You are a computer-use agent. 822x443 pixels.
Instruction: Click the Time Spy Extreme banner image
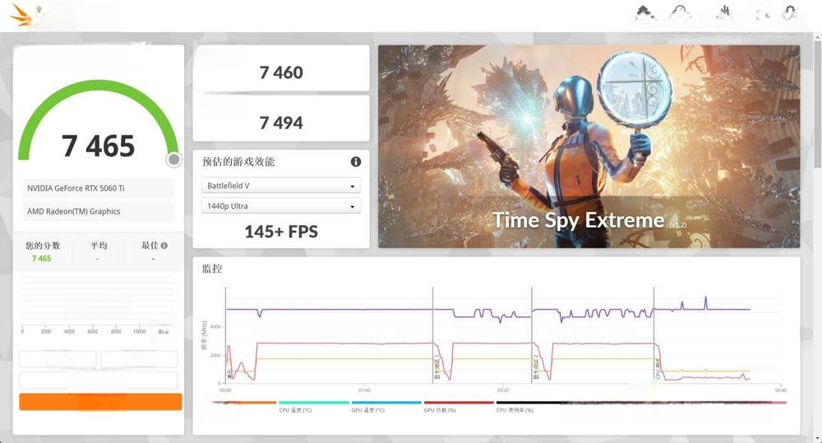pyautogui.click(x=589, y=146)
